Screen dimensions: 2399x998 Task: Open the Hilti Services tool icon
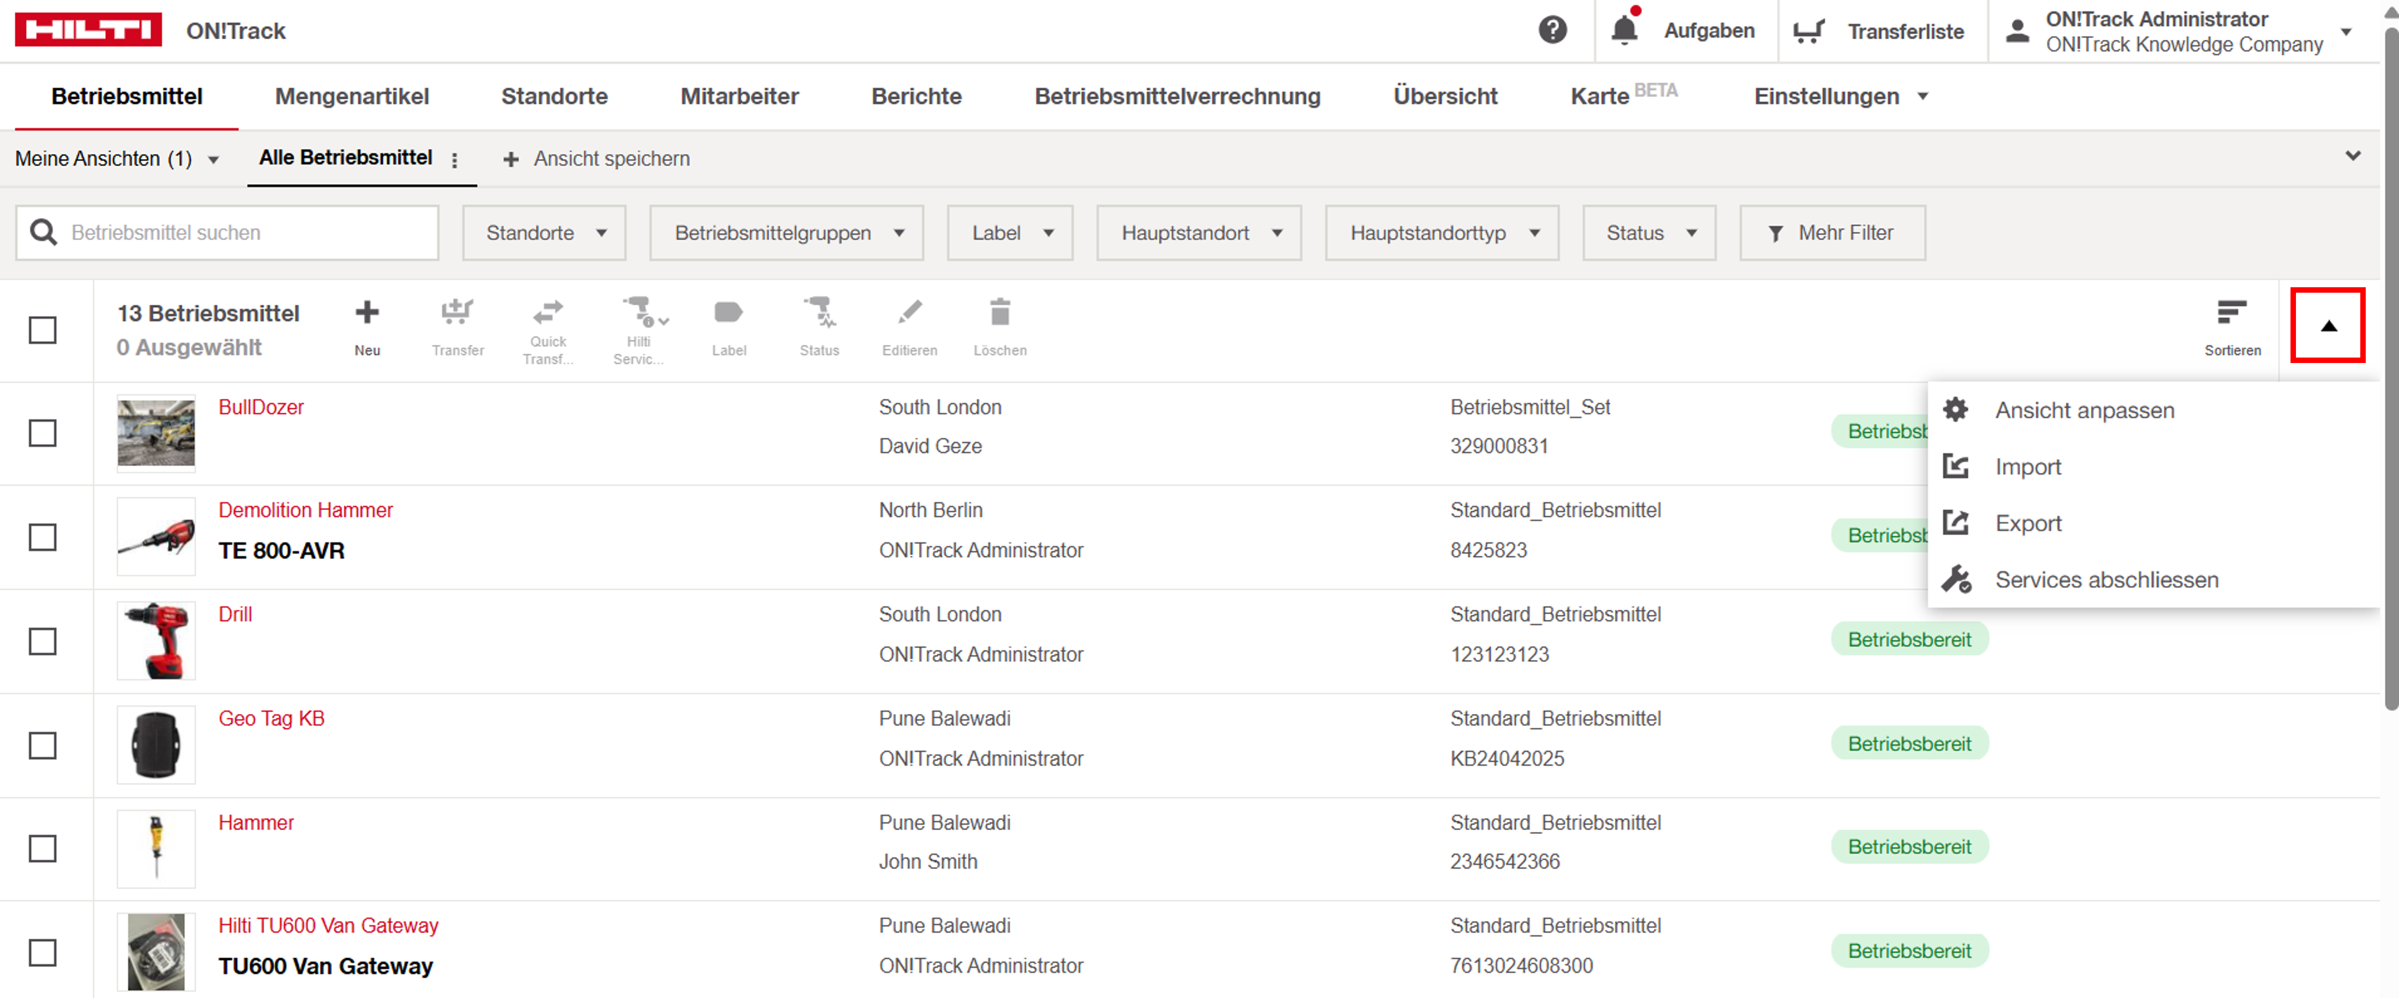pos(644,312)
